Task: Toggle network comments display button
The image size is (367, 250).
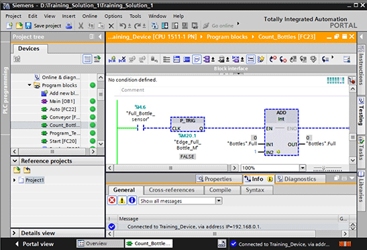Action: [x=251, y=60]
